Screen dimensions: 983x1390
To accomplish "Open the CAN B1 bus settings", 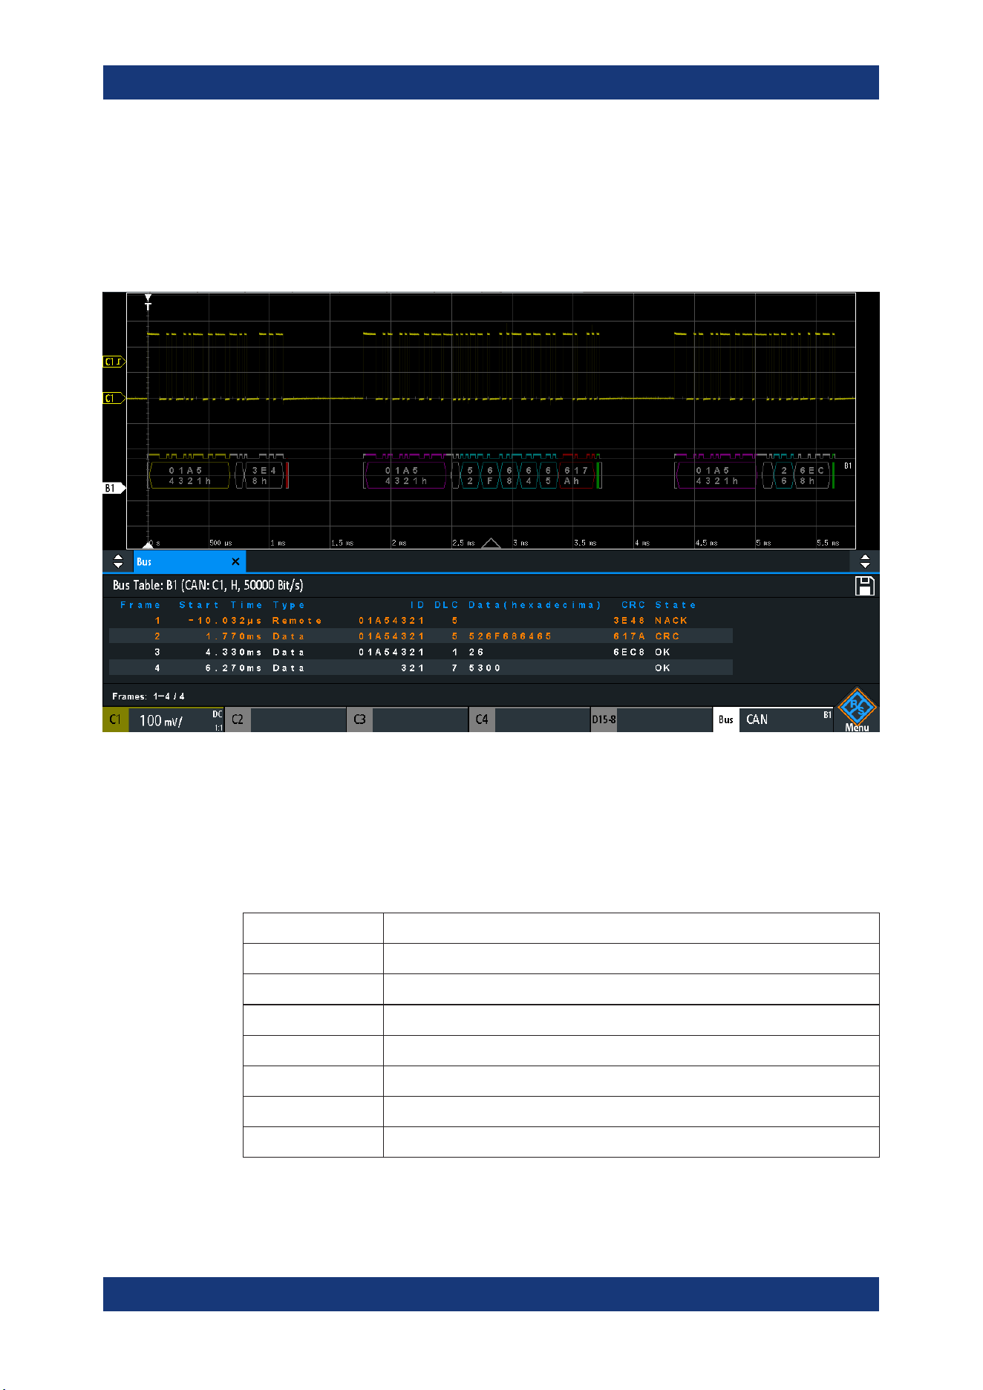I will tap(786, 720).
